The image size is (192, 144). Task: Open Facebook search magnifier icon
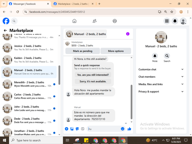(14, 21)
